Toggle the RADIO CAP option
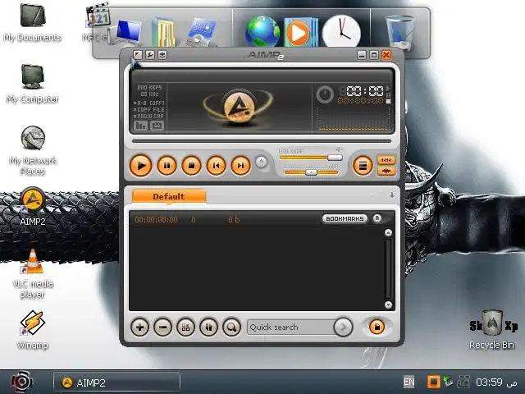Screen dimensions: 525x394 149,116
